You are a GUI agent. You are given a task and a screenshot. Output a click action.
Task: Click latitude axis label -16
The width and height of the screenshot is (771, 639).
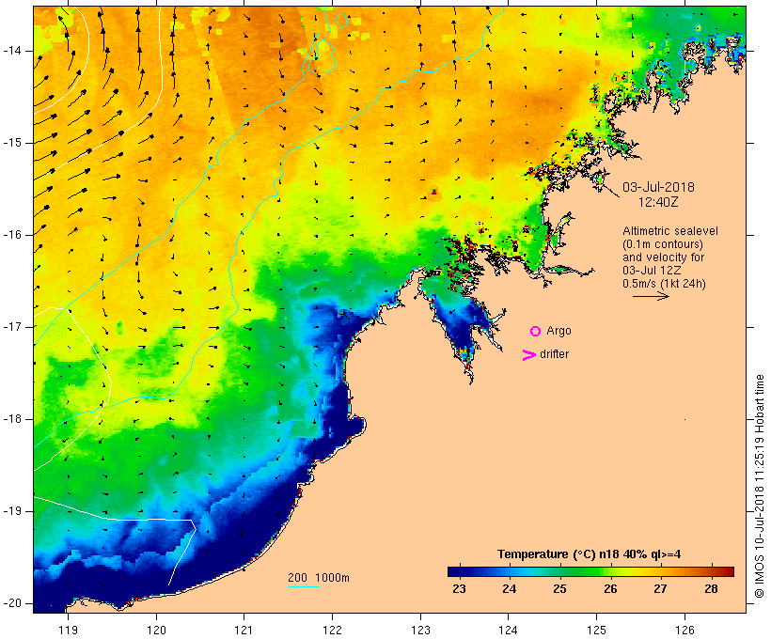(x=12, y=235)
